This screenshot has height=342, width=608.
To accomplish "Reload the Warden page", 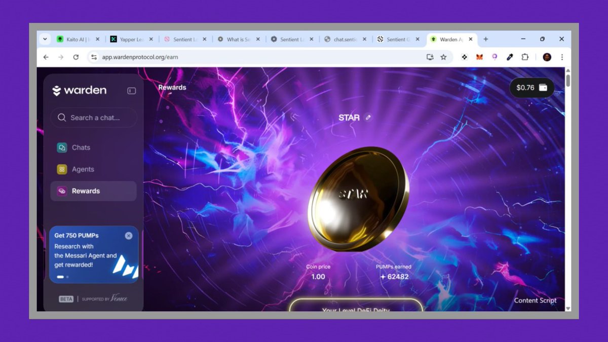I will point(76,57).
